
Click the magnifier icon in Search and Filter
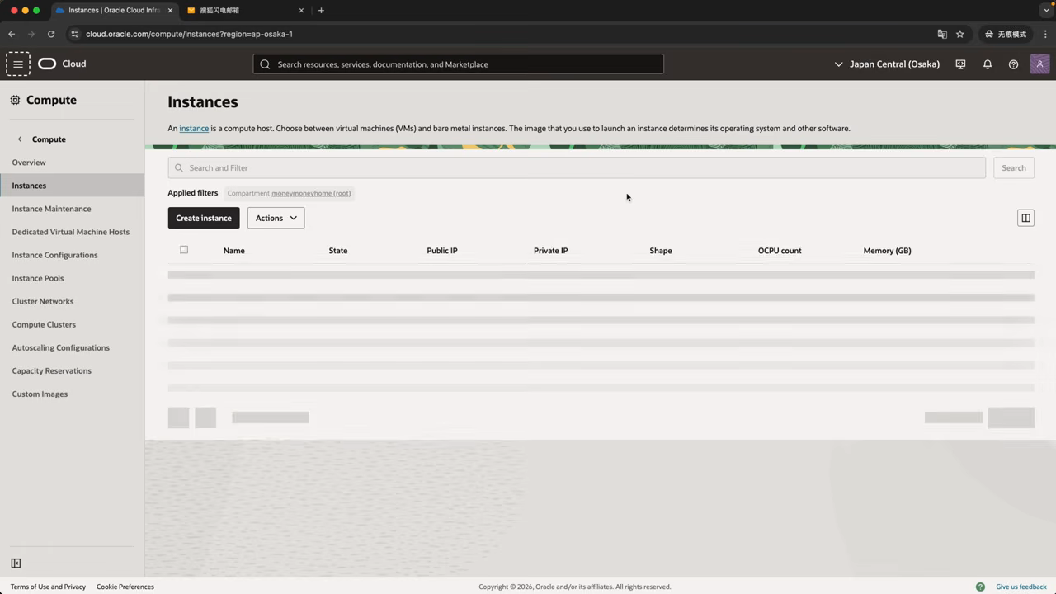click(x=178, y=167)
